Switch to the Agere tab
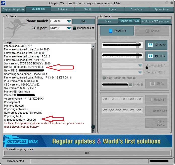This screenshot has width=175, height=165. 112,9
